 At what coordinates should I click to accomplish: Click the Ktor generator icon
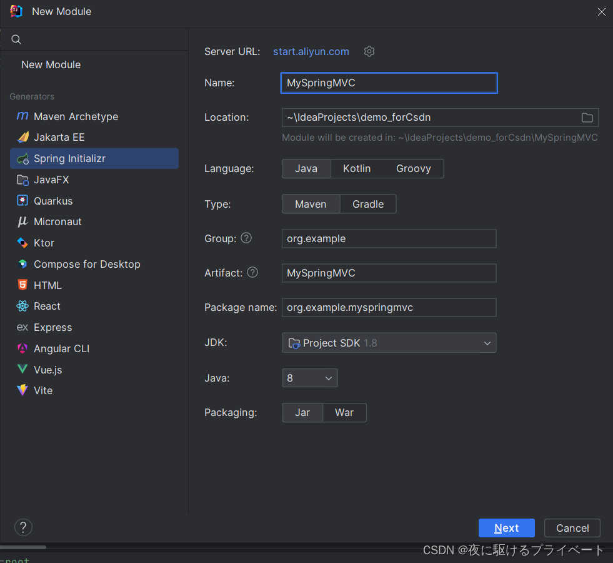click(x=22, y=243)
